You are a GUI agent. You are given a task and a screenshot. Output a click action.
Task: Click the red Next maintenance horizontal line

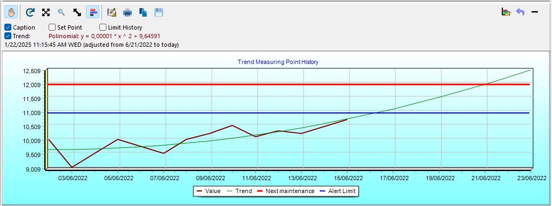[x=288, y=84]
